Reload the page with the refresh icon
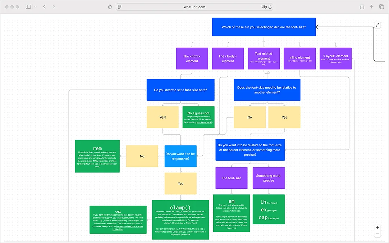 (x=270, y=7)
